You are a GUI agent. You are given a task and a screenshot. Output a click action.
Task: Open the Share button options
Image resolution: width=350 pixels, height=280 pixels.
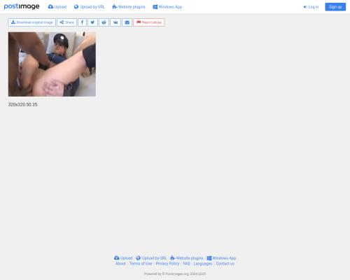pos(66,22)
